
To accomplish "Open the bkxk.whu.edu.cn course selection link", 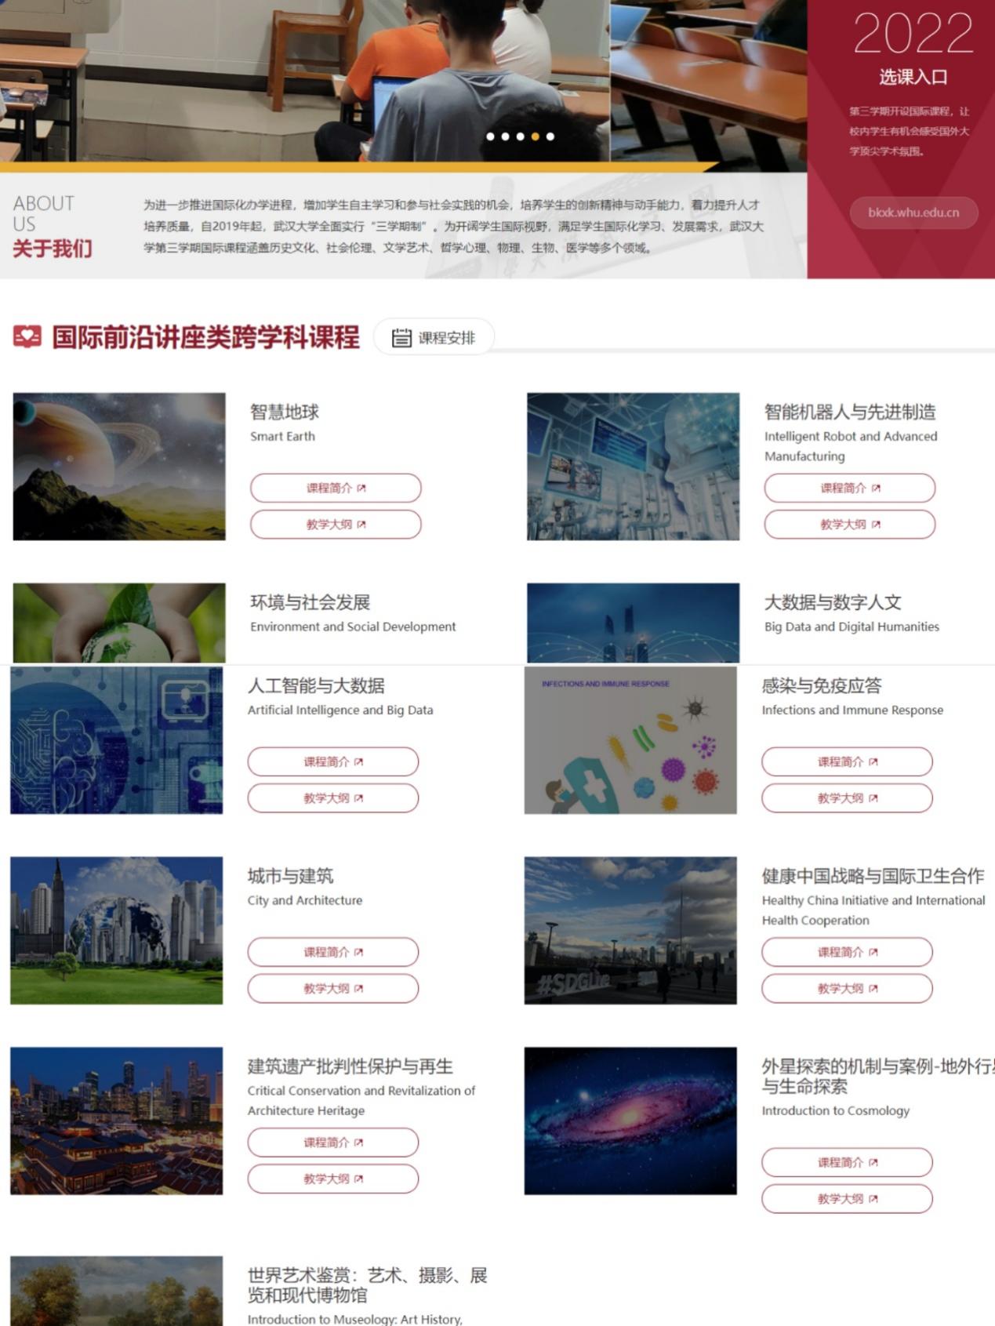I will 913,213.
